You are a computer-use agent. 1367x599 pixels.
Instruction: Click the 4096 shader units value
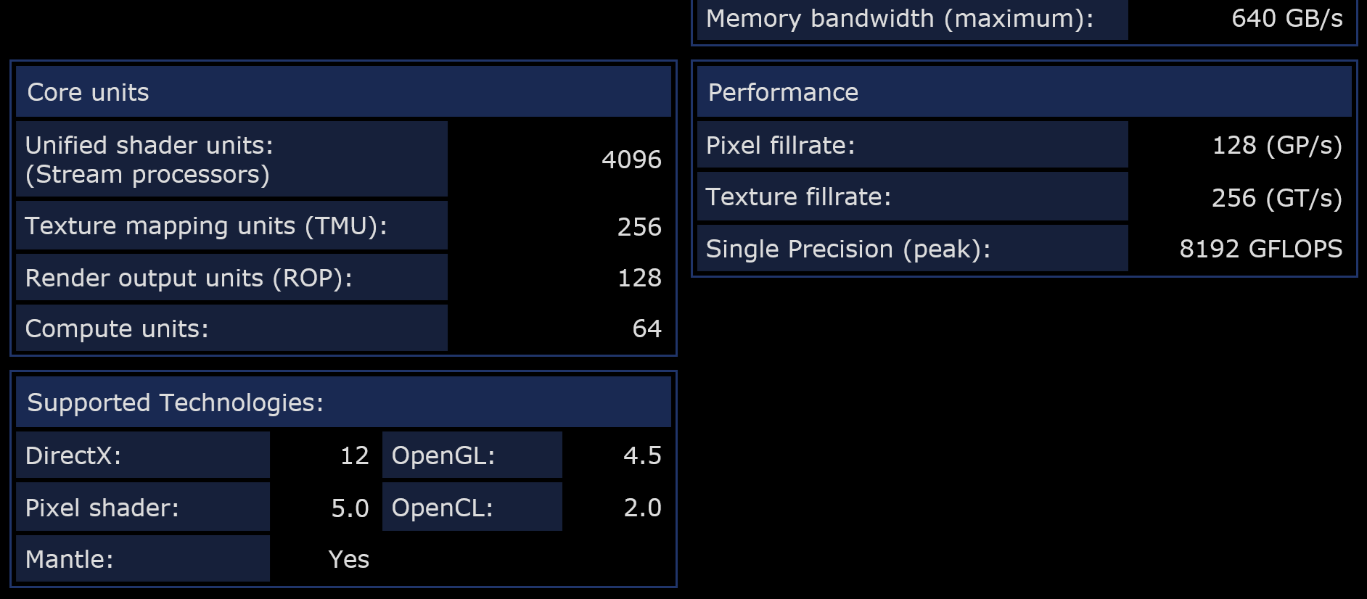coord(631,160)
